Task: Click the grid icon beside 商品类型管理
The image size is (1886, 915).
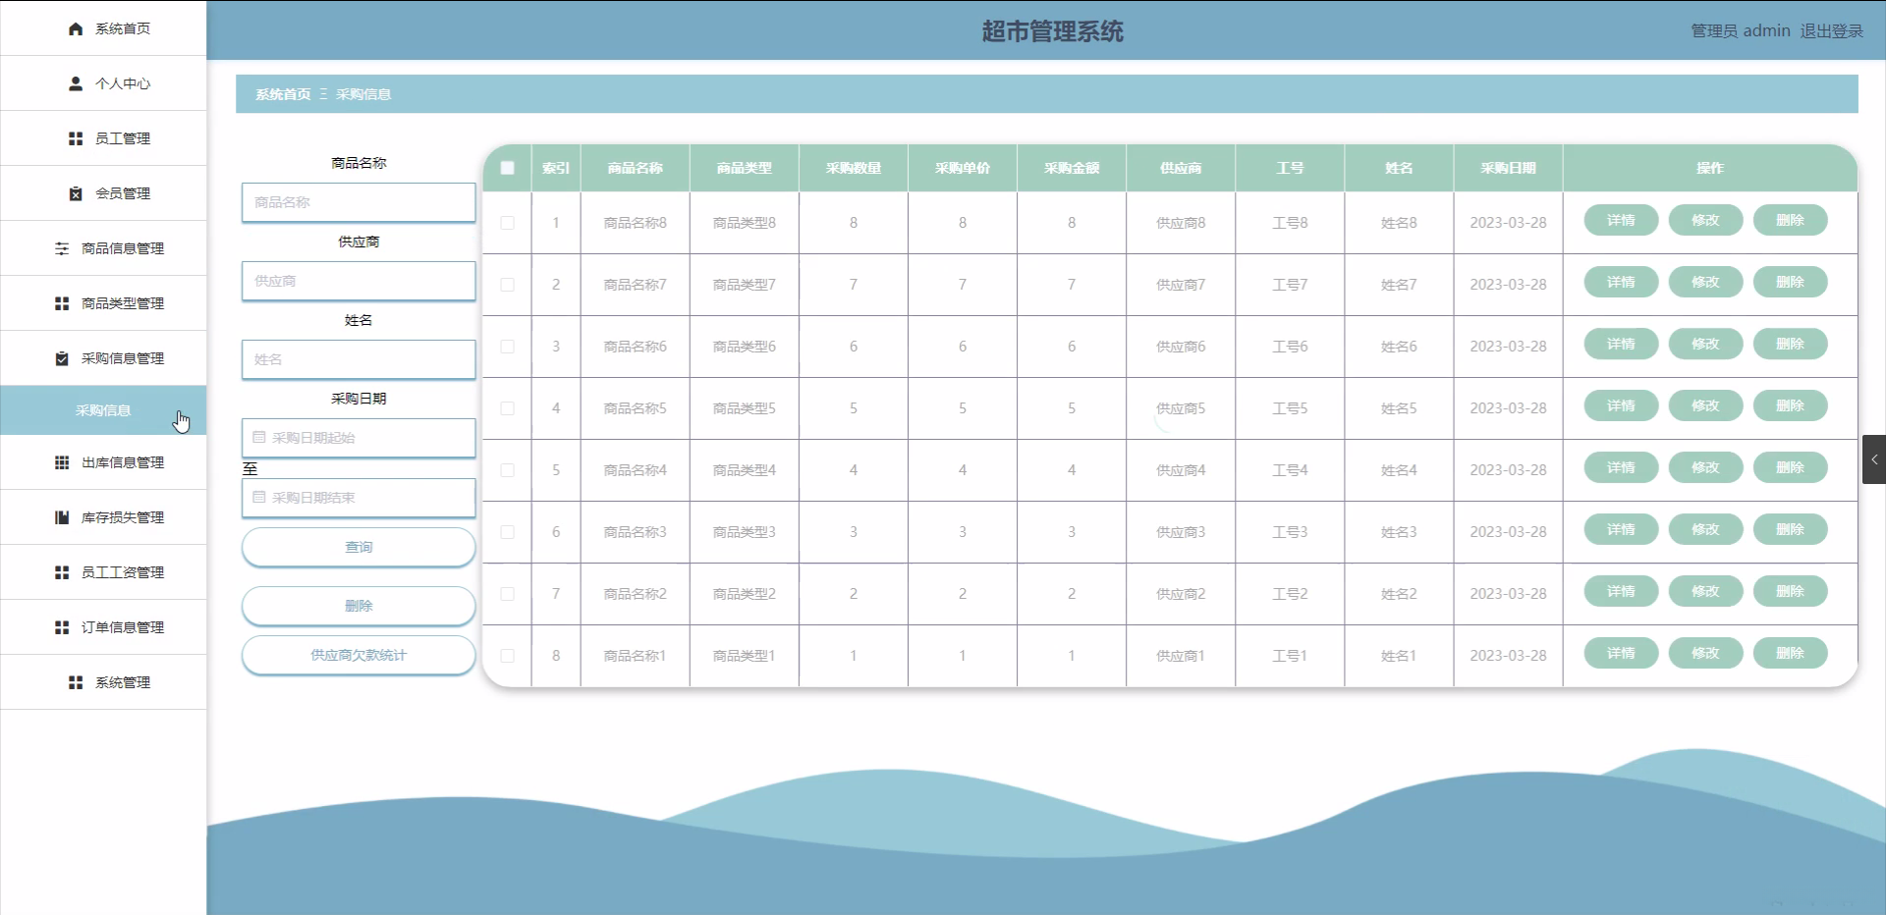Action: pos(62,304)
